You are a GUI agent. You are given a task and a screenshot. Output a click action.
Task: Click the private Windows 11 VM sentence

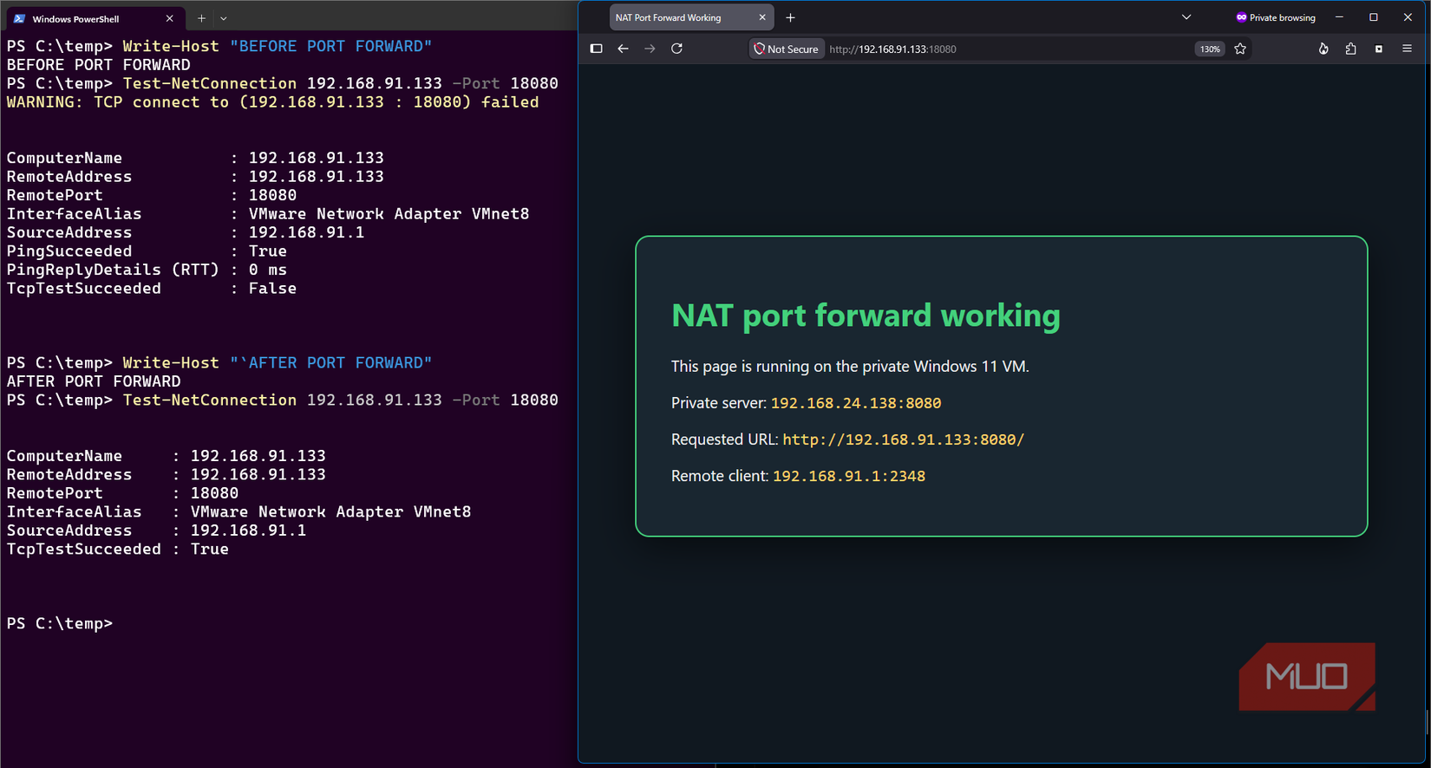pyautogui.click(x=850, y=367)
